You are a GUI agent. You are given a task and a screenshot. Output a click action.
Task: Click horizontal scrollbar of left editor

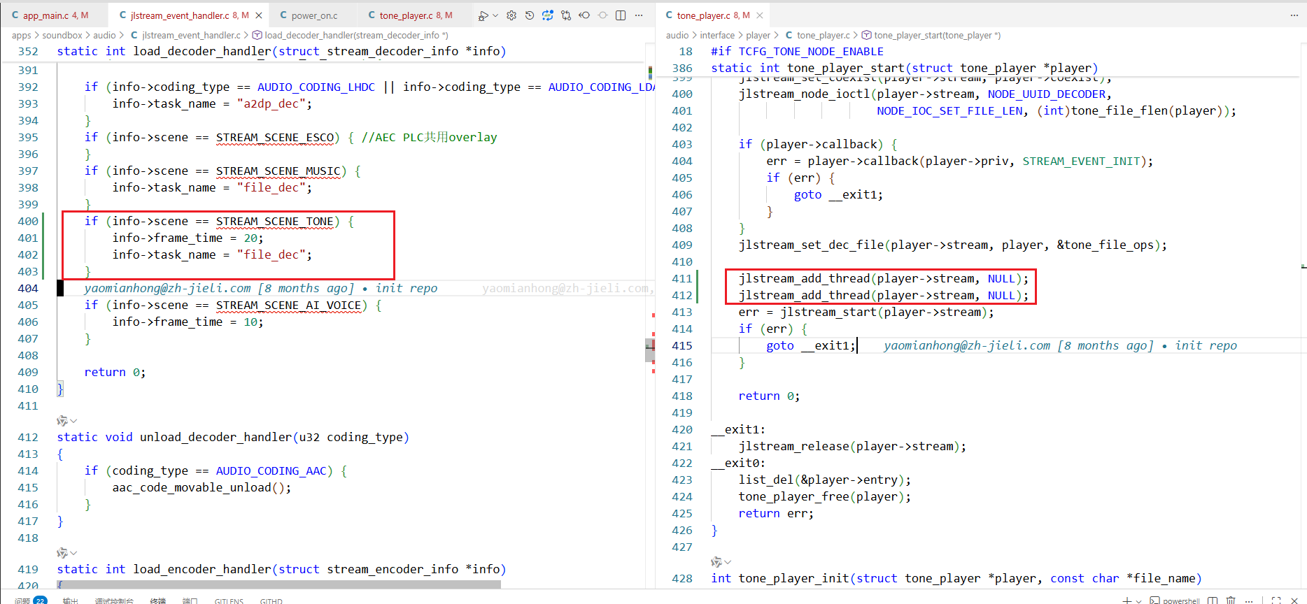tap(278, 584)
